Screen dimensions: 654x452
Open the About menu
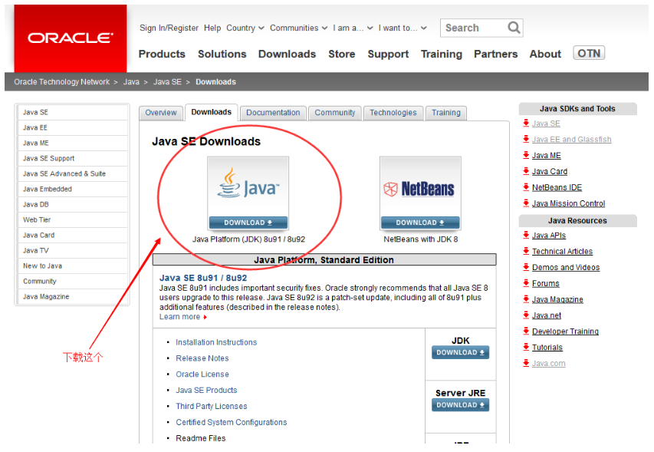[x=545, y=54]
